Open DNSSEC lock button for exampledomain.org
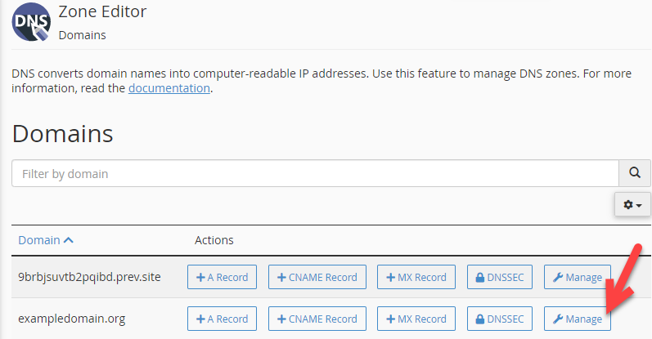 coord(499,319)
